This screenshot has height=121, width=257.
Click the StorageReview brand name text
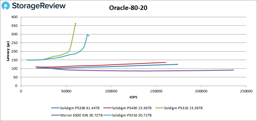pos(39,6)
